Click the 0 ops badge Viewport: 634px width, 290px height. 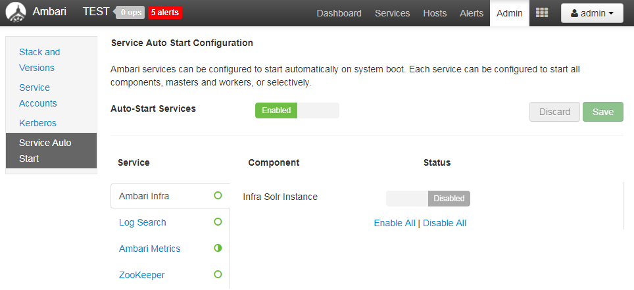[x=130, y=12]
